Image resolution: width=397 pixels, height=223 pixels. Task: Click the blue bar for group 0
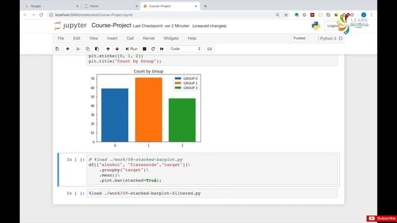[x=115, y=115]
